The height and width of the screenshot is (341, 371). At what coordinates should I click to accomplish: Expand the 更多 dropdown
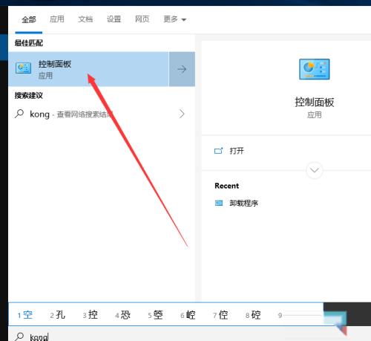tap(174, 19)
